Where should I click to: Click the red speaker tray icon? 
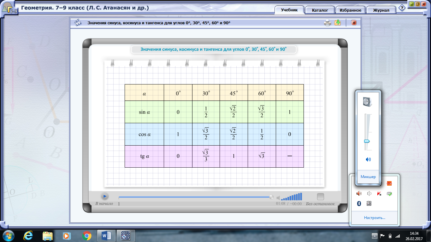coord(359,193)
